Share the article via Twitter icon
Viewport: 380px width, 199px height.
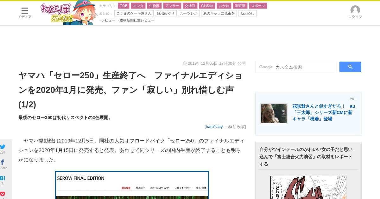(3, 147)
